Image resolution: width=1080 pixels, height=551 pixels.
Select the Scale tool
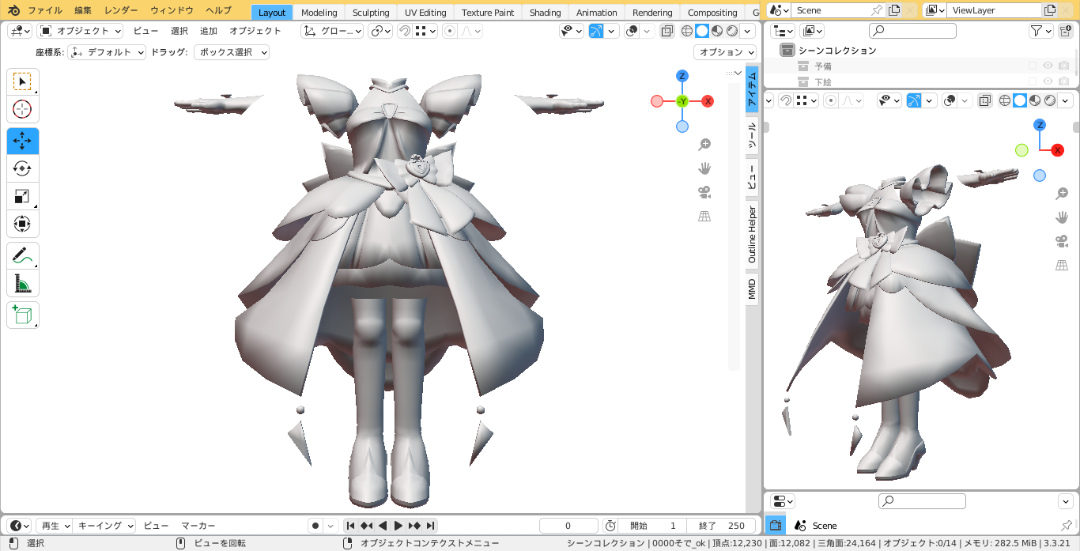pos(22,196)
